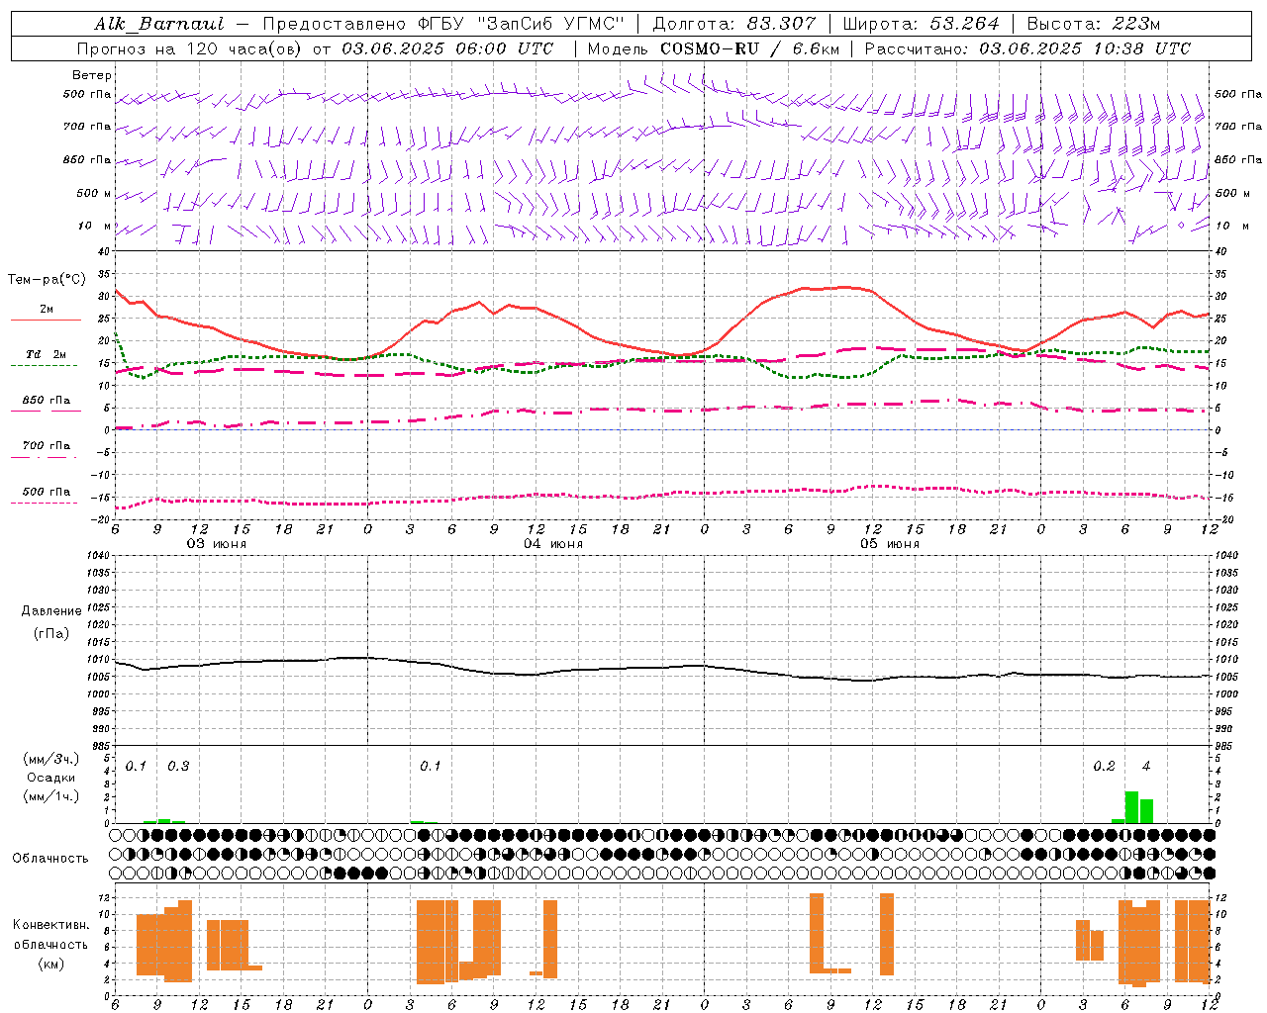This screenshot has height=1013, width=1267.
Task: Click the latitude value Широта: 53.264
Action: [x=921, y=24]
